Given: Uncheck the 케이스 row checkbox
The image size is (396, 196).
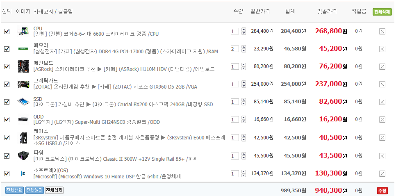Looking at the screenshot, I should [7, 138].
